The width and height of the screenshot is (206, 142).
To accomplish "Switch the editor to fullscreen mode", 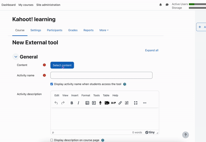I will (136, 103).
